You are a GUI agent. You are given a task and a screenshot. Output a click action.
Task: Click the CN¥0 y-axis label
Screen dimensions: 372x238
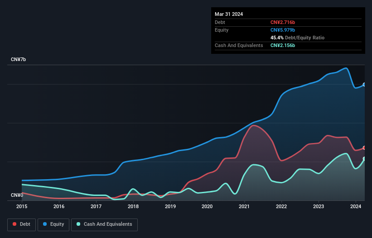[x=17, y=195]
